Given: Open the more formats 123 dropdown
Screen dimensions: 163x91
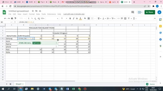Looking at the screenshot, I should [x=43, y=18].
